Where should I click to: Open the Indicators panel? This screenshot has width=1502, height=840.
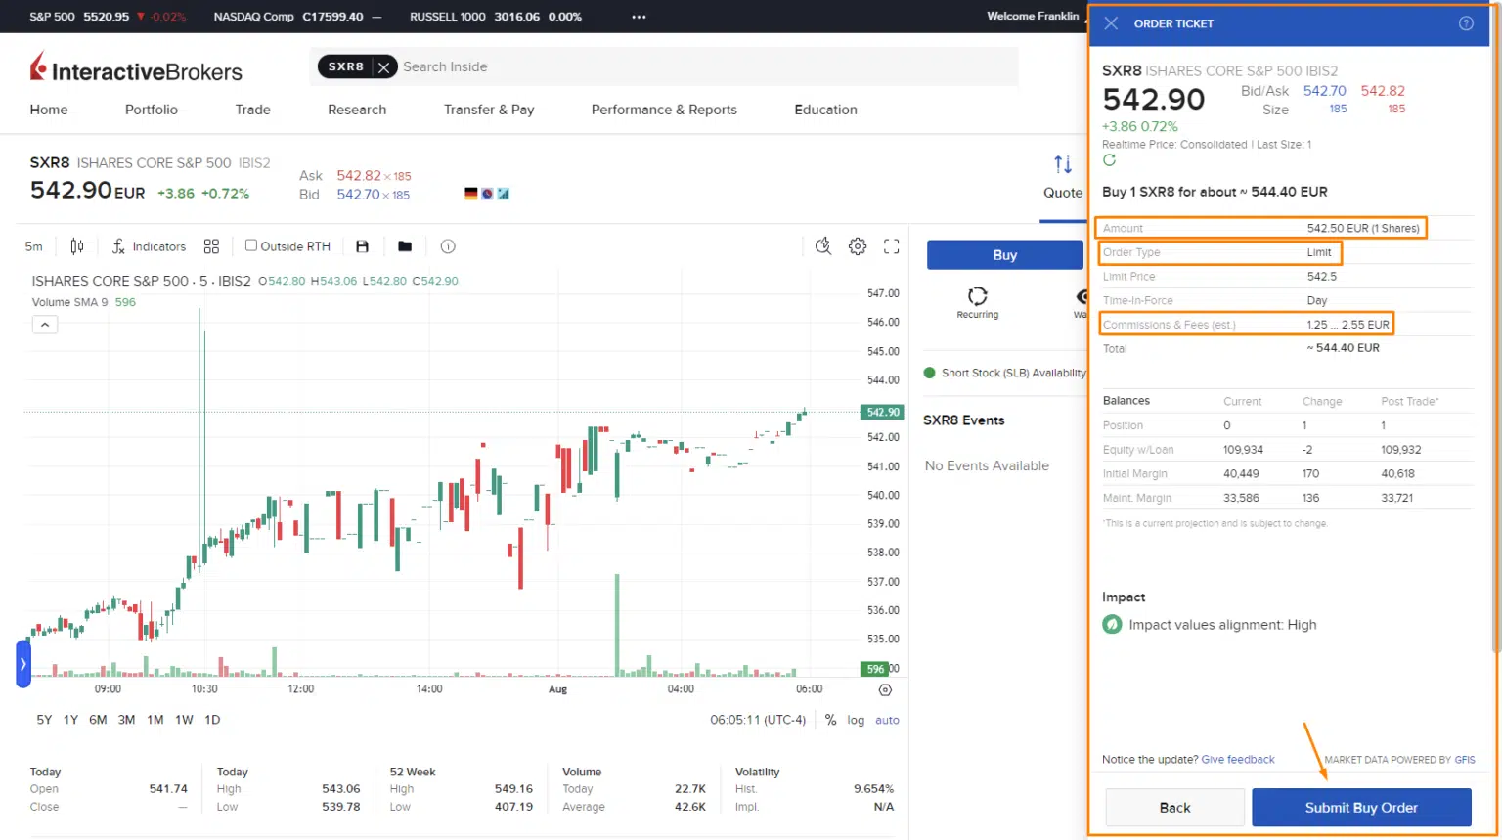149,245
